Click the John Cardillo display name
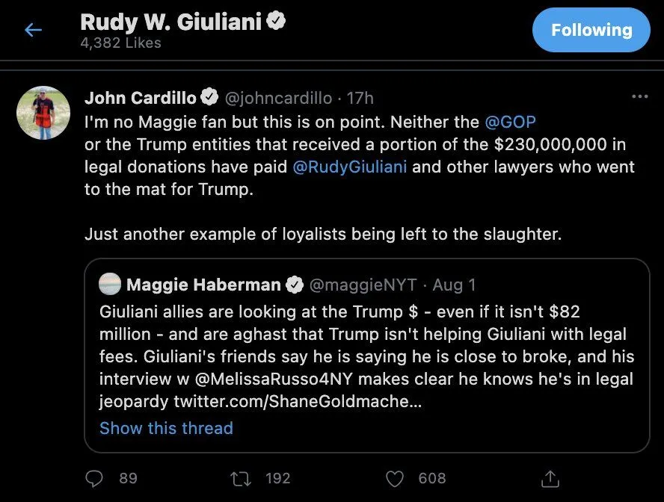Screen dimensions: 664x502 tap(141, 98)
